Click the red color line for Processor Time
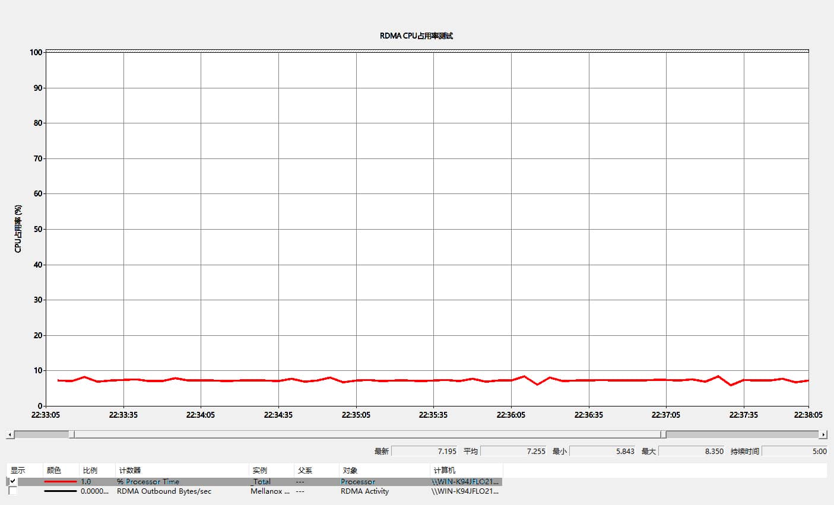 60,482
